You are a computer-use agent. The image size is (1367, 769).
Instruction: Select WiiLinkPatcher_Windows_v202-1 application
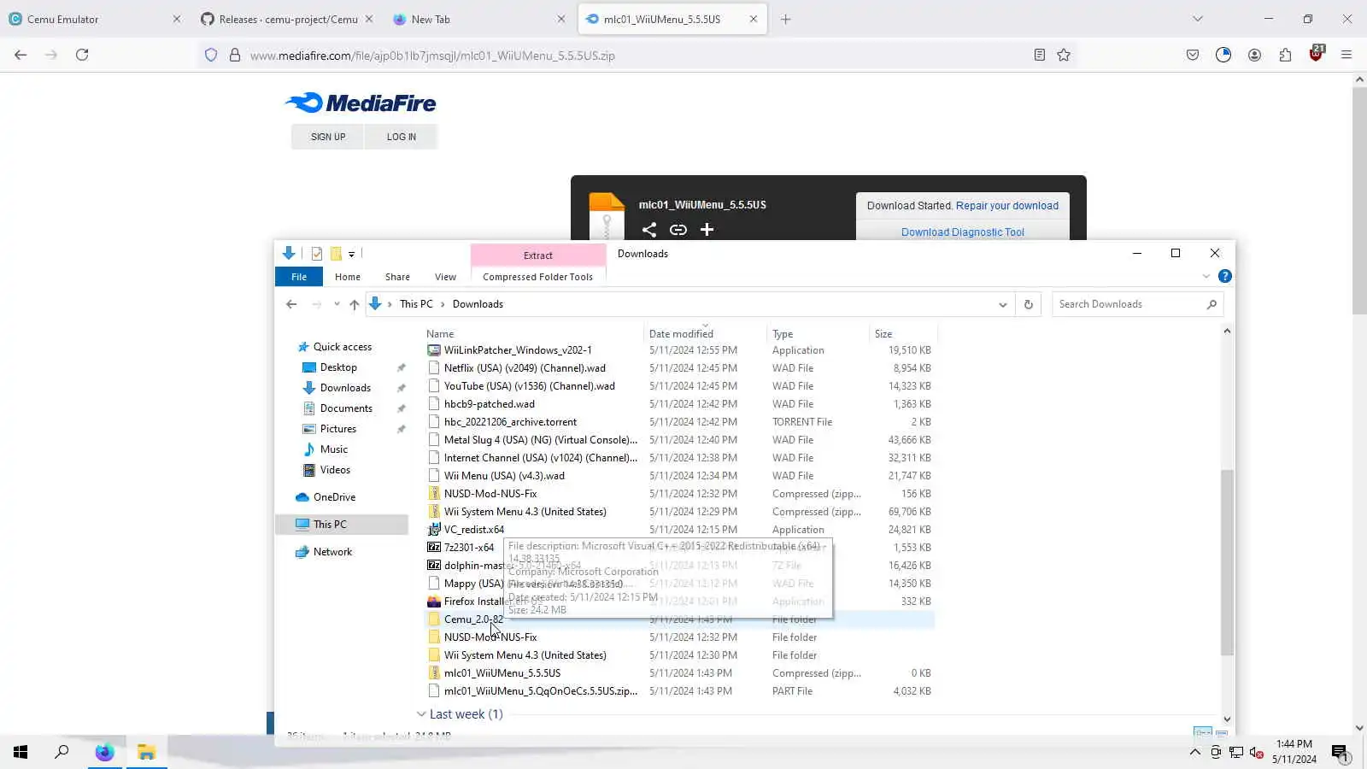518,350
